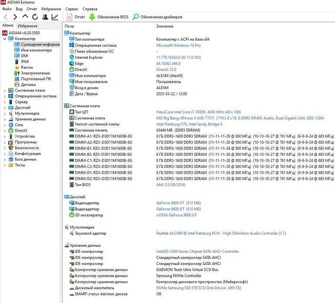Click the Безопасность shield icon
335x303 pixels.
(x=11, y=148)
